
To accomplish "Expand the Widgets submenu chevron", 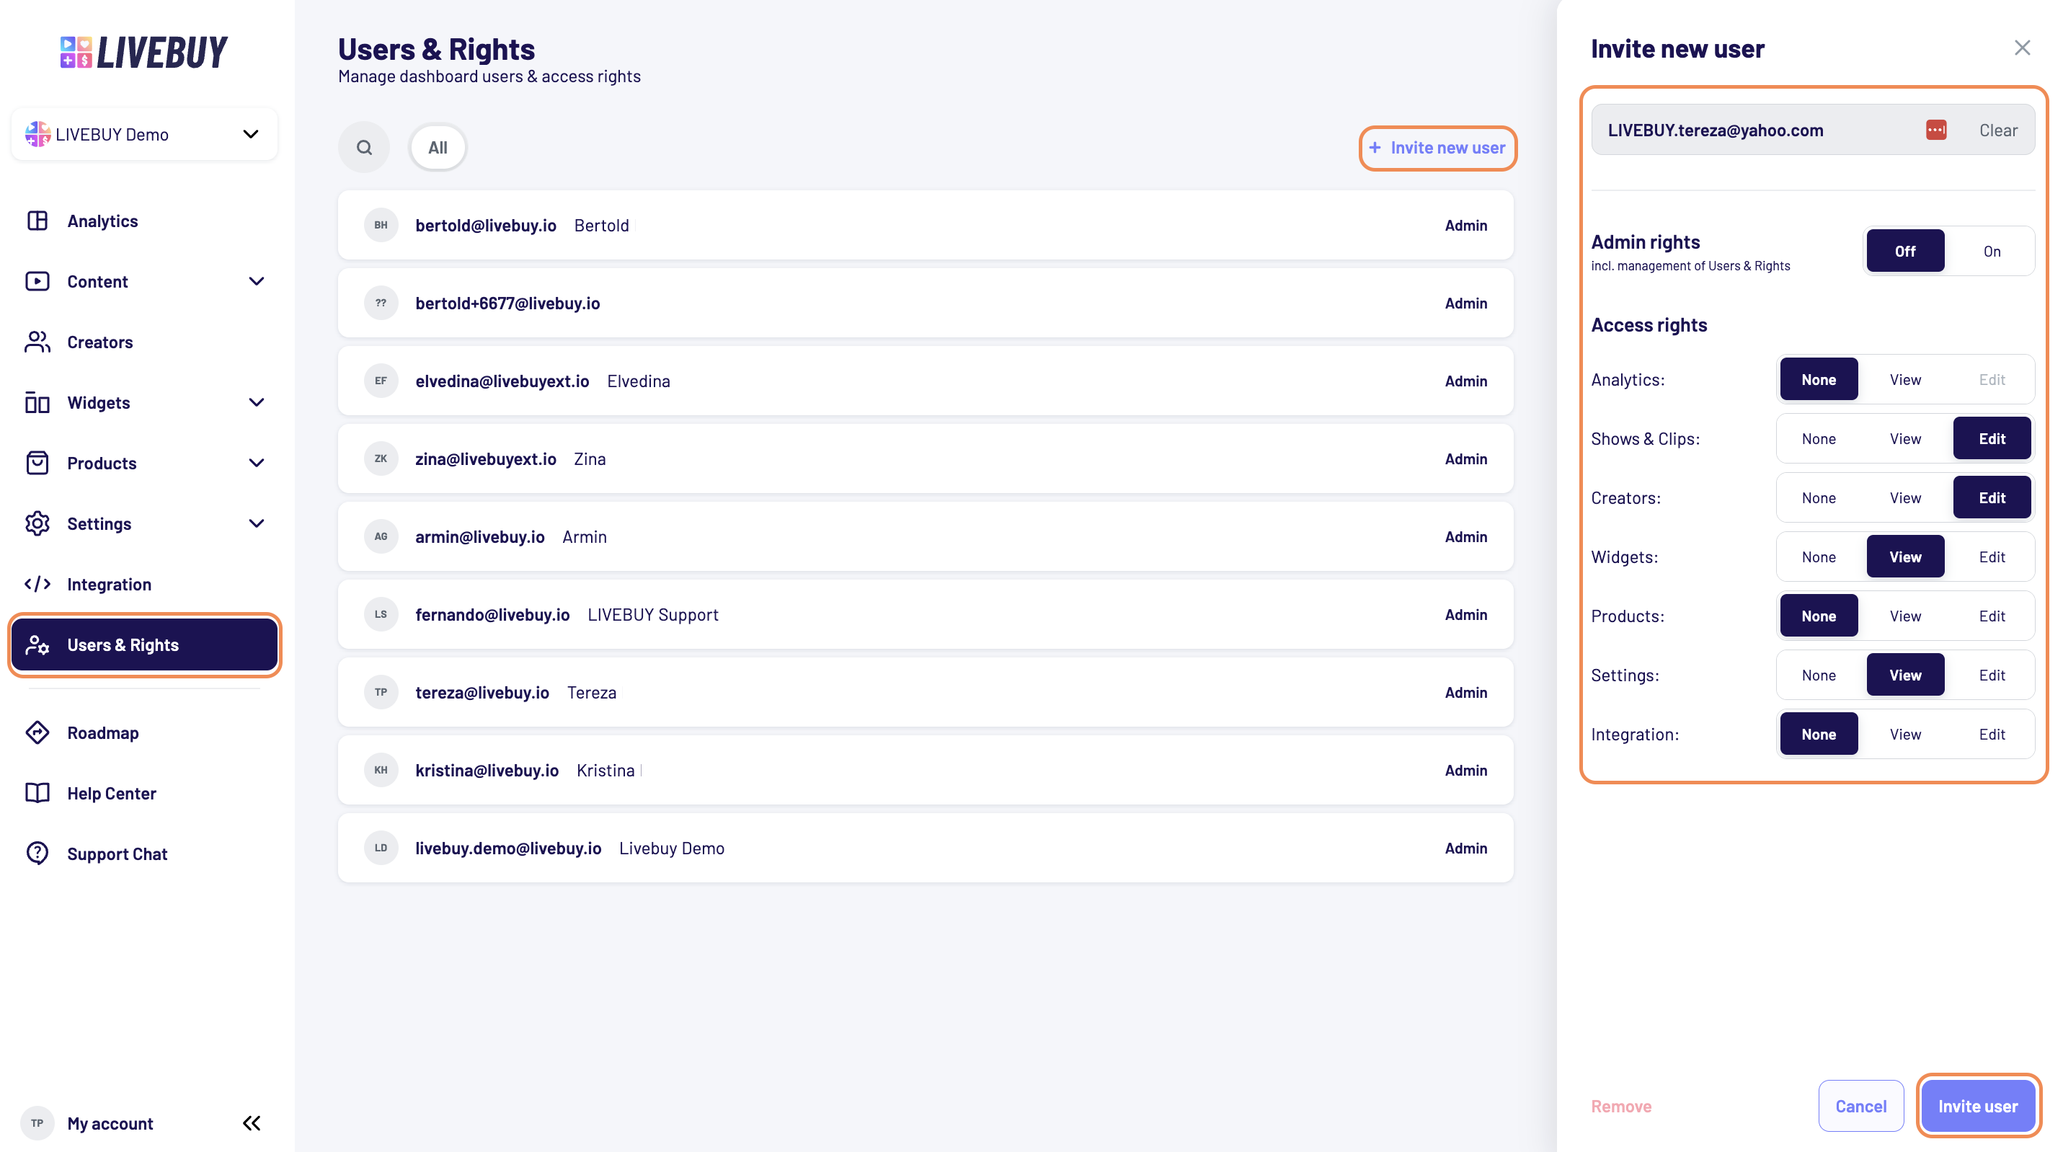I will click(257, 402).
